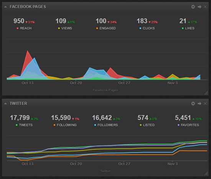Toggle the LISTED series legend
211x179 pixels.
tap(147, 125)
